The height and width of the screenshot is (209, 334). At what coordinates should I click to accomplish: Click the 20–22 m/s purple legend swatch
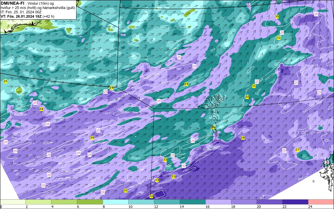point(270,202)
